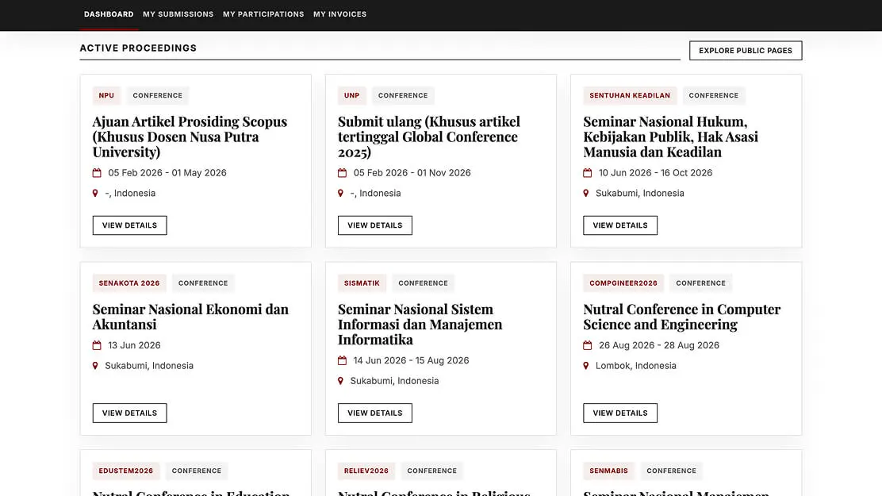Viewport: 882px width, 496px height.
Task: View details of Seminar Nasional Ekonomi dan Akuntansi
Action: coord(129,413)
